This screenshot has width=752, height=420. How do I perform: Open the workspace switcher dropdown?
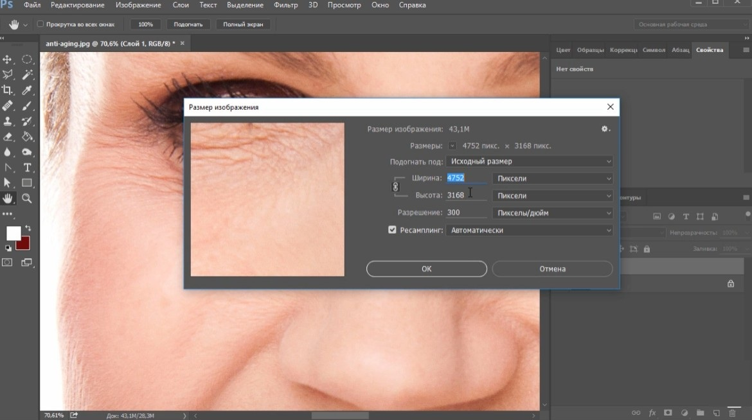pos(691,24)
